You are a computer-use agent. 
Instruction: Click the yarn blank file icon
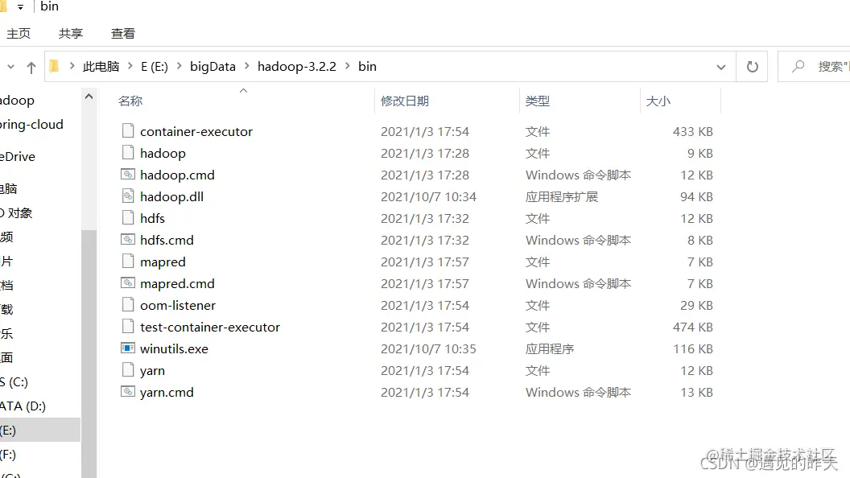click(x=128, y=369)
